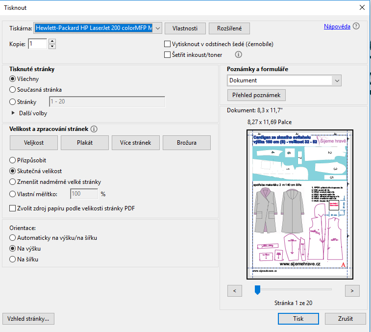Choose Vlastní měřítko radio option
371x332 pixels.
12,194
